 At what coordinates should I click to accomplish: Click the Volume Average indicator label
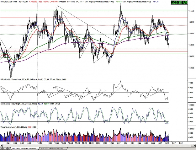[13, 127]
